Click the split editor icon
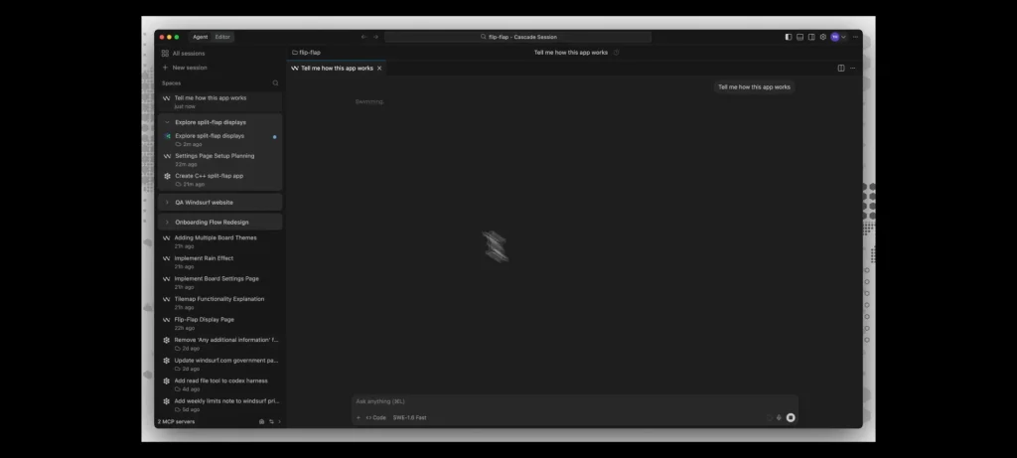Screen dimensions: 1017x458 pos(841,69)
